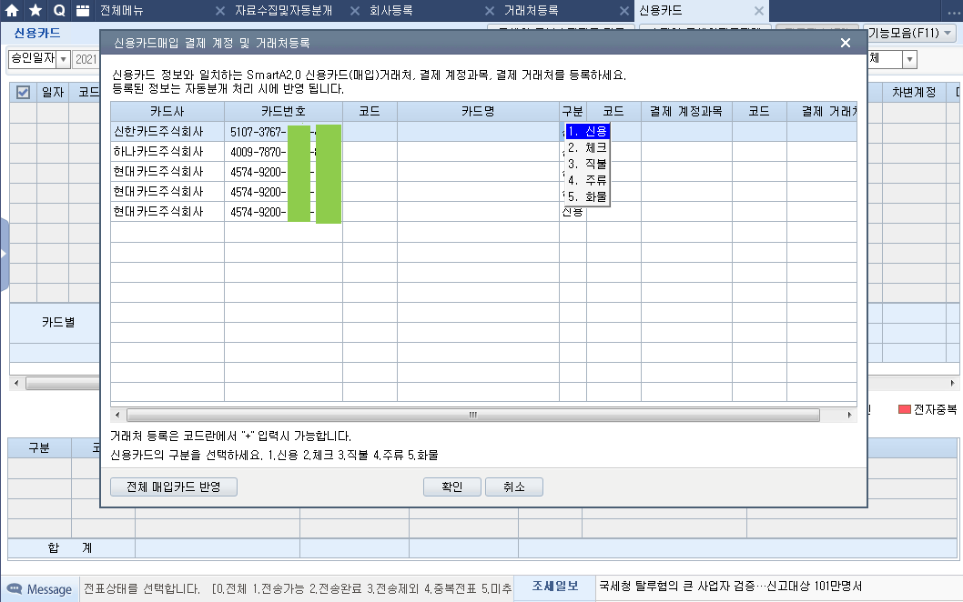Close the 회사등록 tab with its X
This screenshot has height=602, width=963.
tap(490, 11)
